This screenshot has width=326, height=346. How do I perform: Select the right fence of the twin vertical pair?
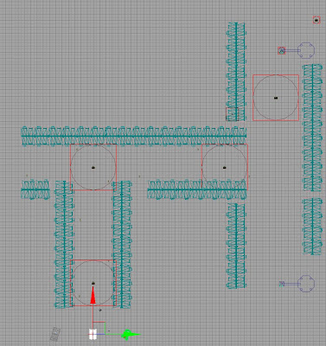(x=122, y=245)
